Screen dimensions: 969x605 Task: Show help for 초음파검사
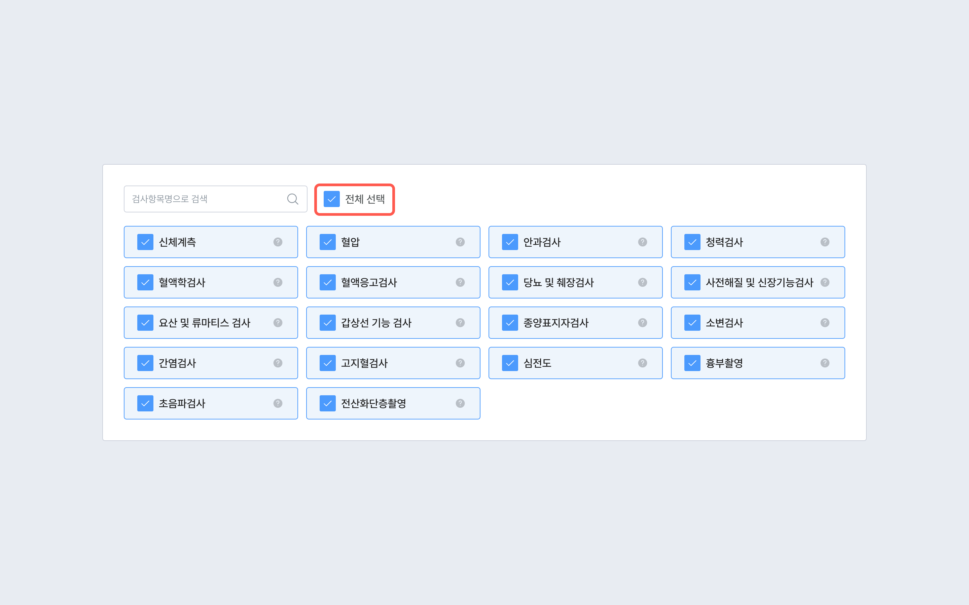pyautogui.click(x=278, y=403)
